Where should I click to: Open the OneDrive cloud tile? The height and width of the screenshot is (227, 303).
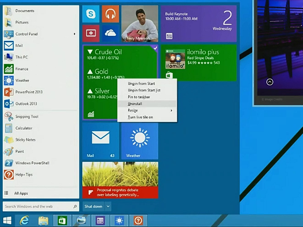tap(110, 33)
